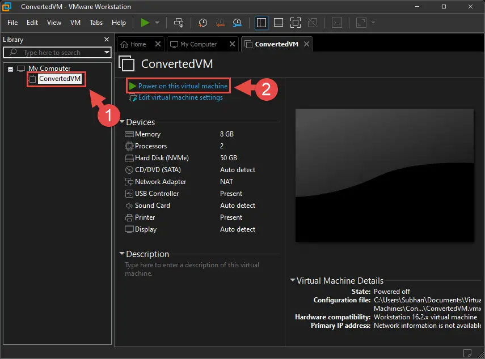Toggle the library sidebar view icon
Viewport: 485px width, 359px height.
(x=262, y=23)
